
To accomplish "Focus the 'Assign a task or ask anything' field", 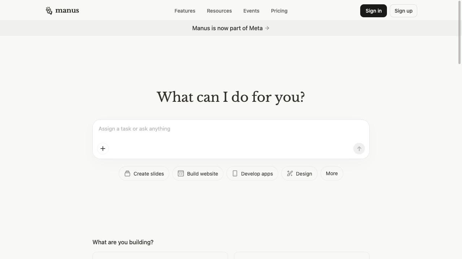I will click(x=231, y=129).
